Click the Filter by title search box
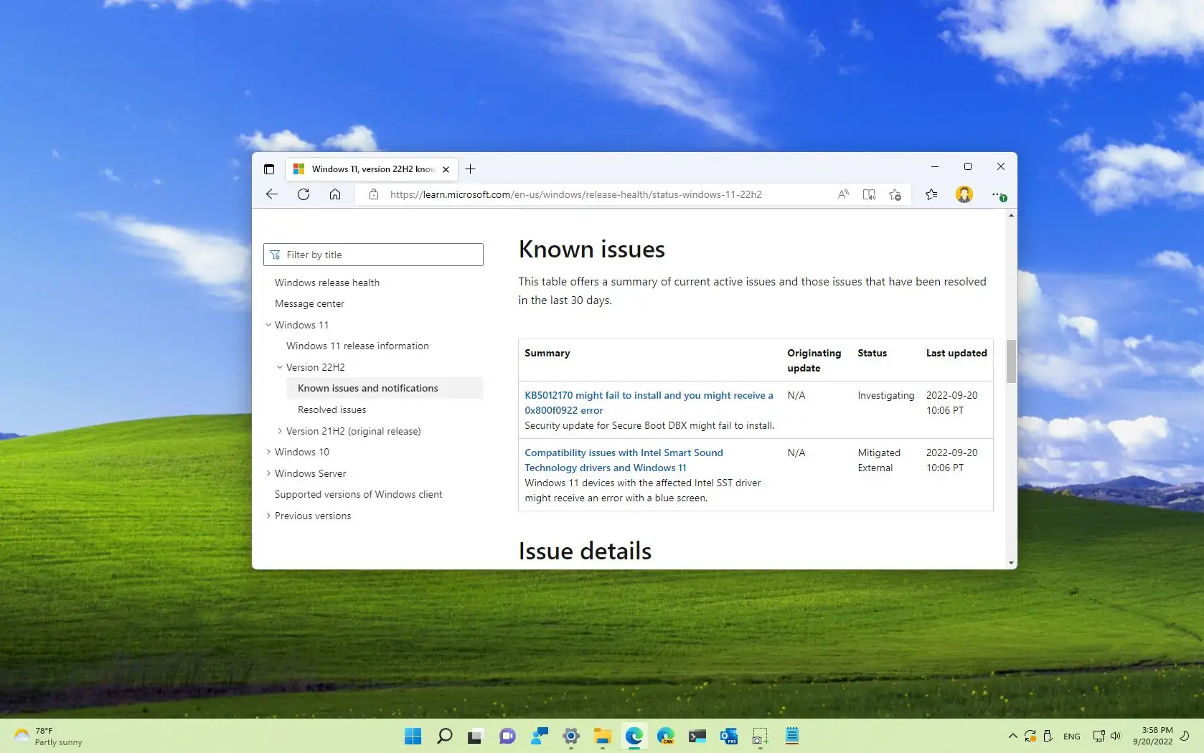1204x753 pixels. coord(373,255)
